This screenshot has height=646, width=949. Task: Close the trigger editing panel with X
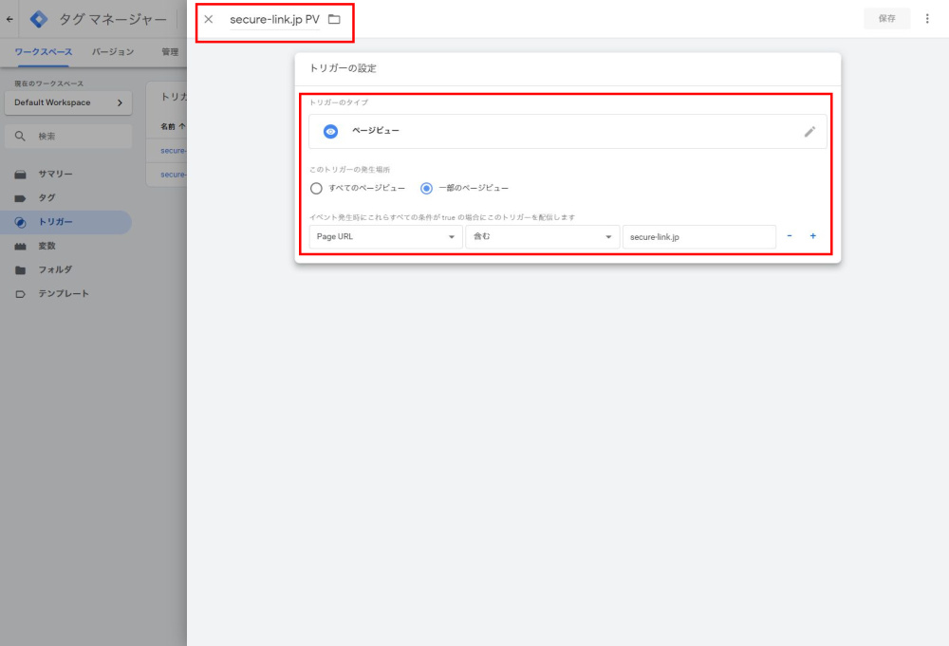(x=209, y=19)
